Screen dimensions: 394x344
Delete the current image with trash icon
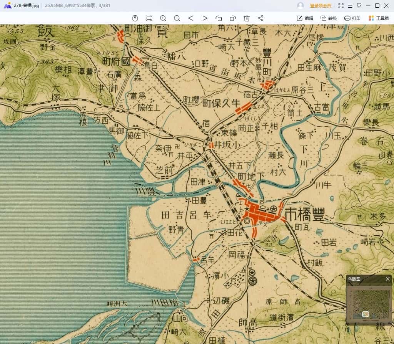click(247, 18)
